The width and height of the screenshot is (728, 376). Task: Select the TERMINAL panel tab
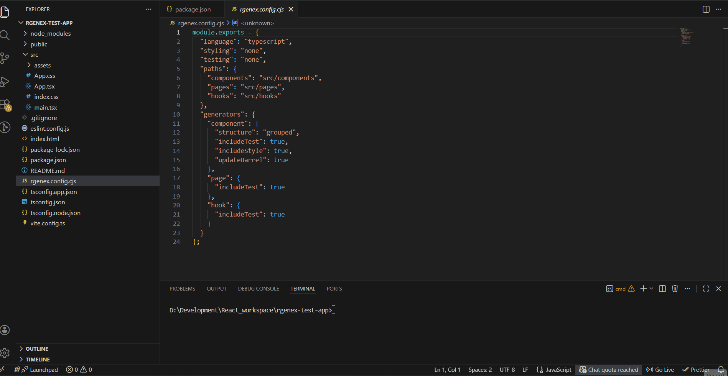click(x=303, y=289)
